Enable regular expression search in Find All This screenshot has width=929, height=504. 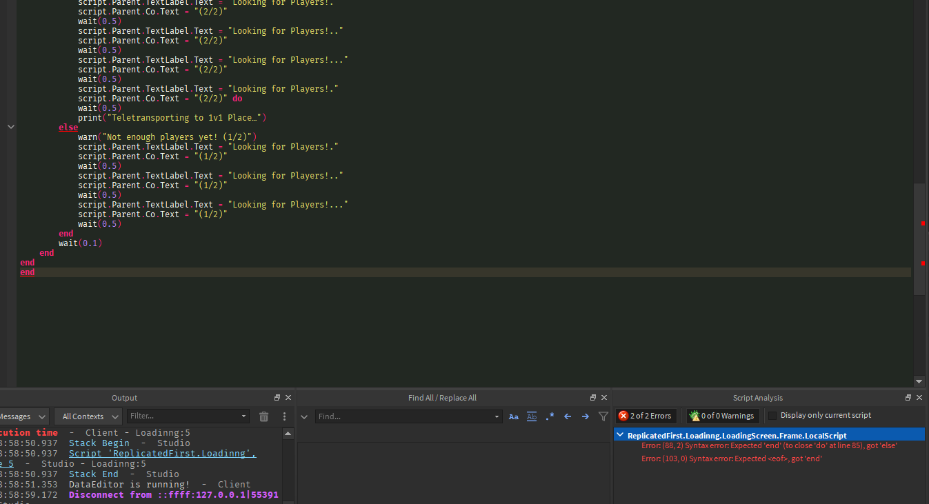pos(550,416)
